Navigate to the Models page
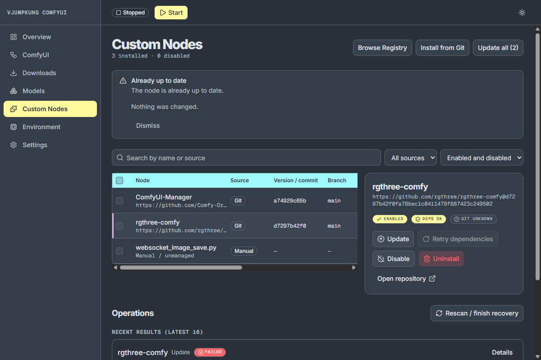 [50, 91]
